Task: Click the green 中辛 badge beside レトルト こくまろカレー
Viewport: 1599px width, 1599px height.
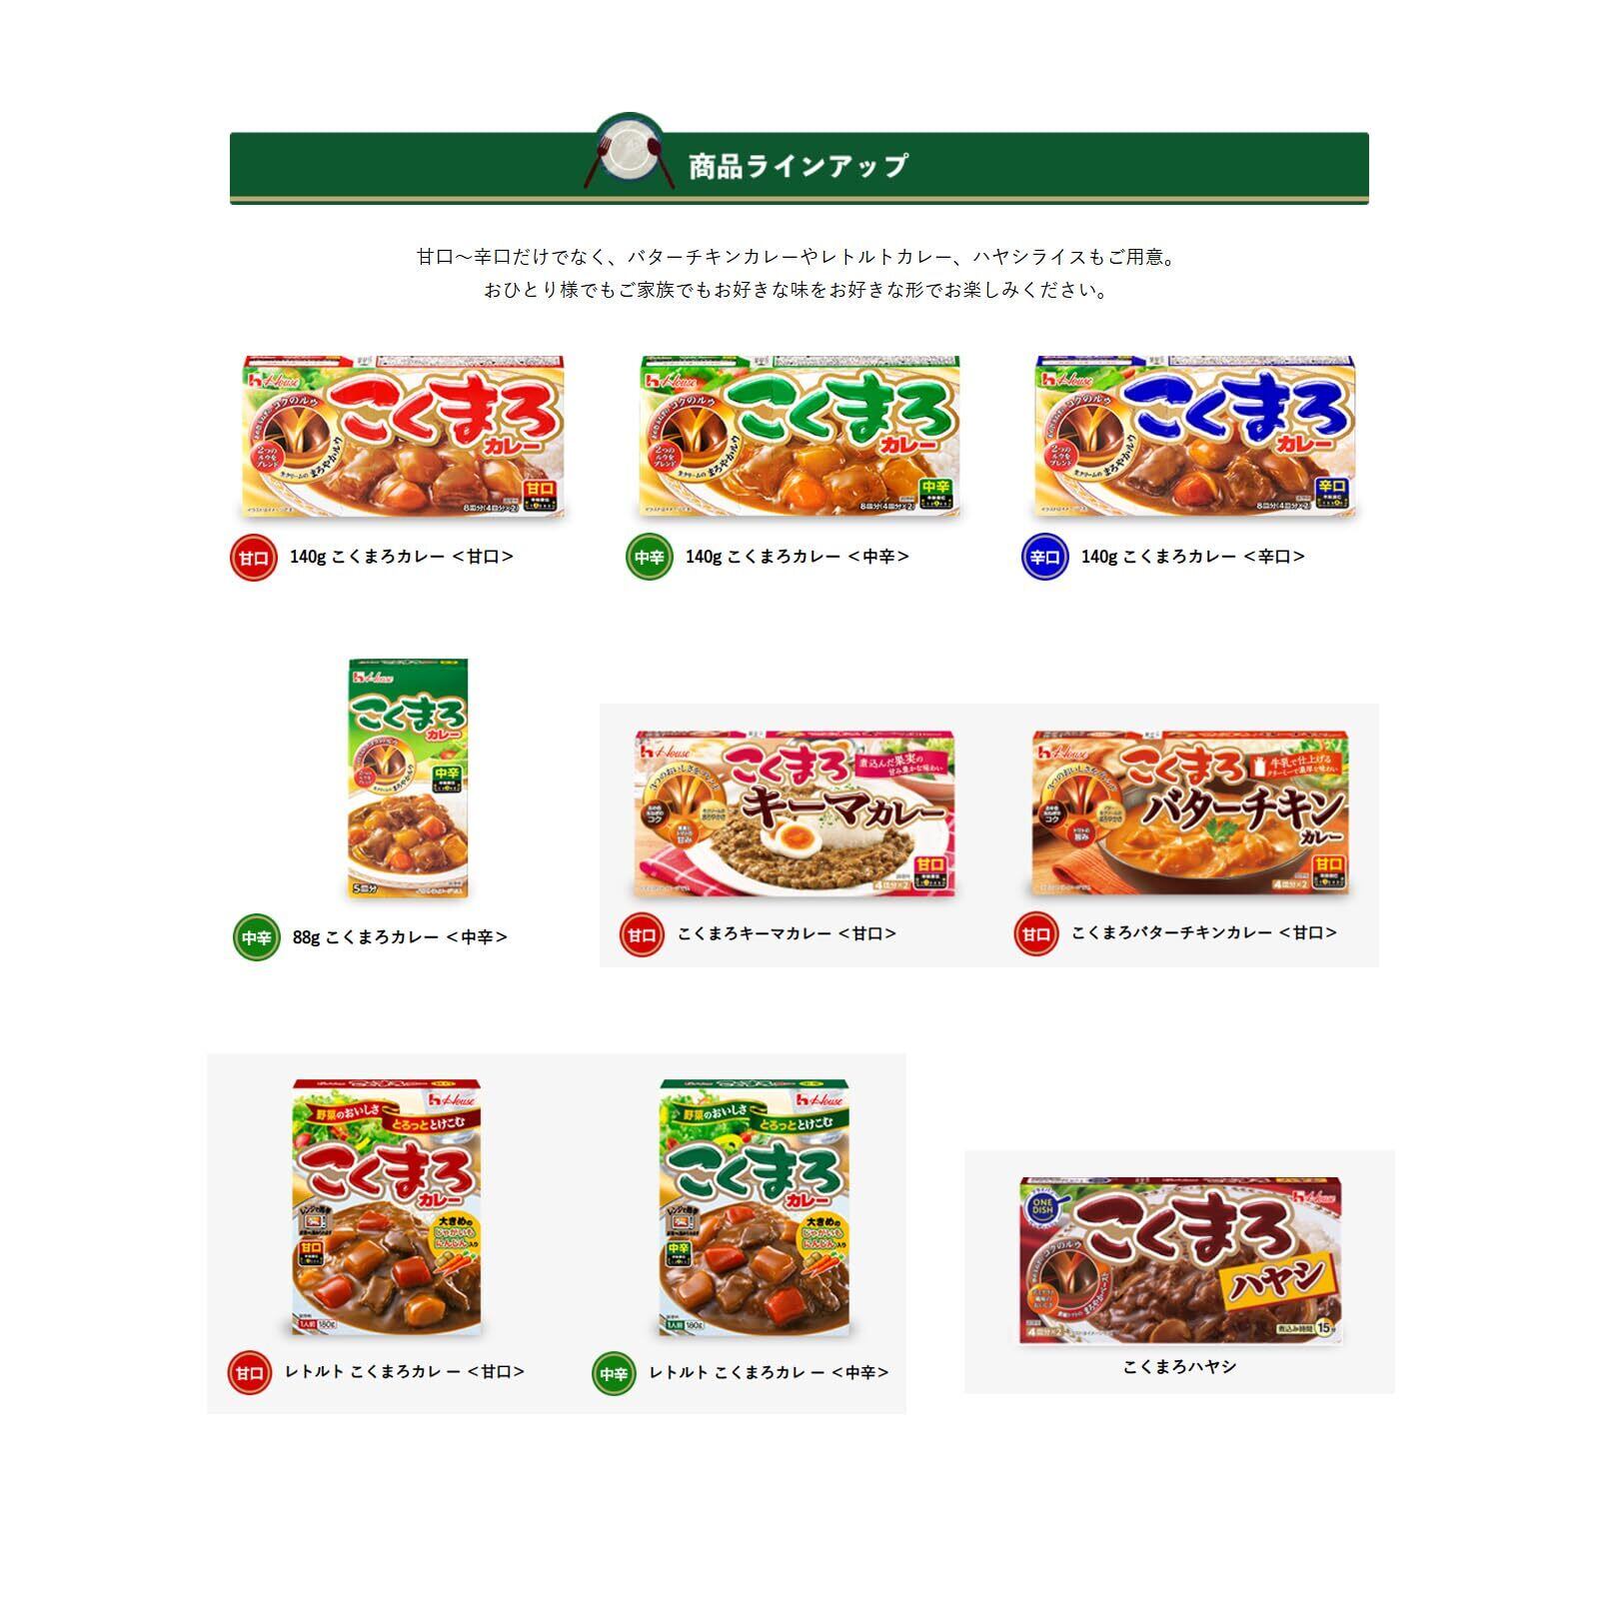Action: coord(614,1374)
